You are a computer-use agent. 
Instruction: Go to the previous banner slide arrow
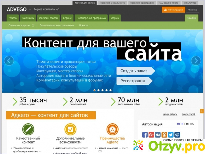pos(9,60)
